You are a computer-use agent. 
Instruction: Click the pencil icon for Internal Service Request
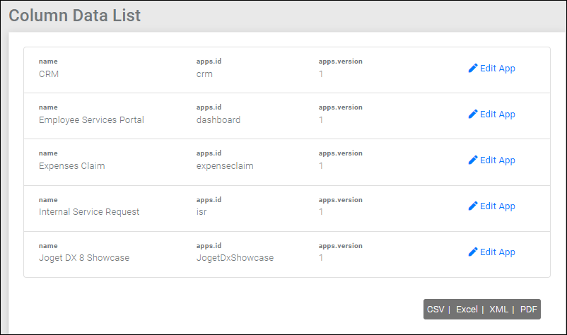point(473,206)
